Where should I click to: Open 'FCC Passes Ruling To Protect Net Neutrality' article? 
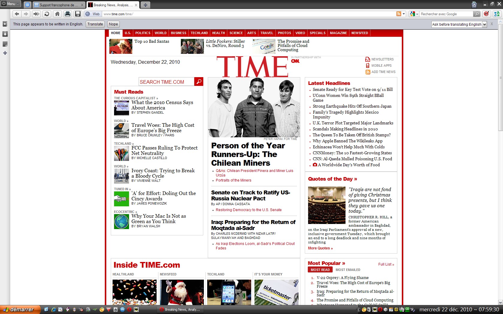[164, 150]
